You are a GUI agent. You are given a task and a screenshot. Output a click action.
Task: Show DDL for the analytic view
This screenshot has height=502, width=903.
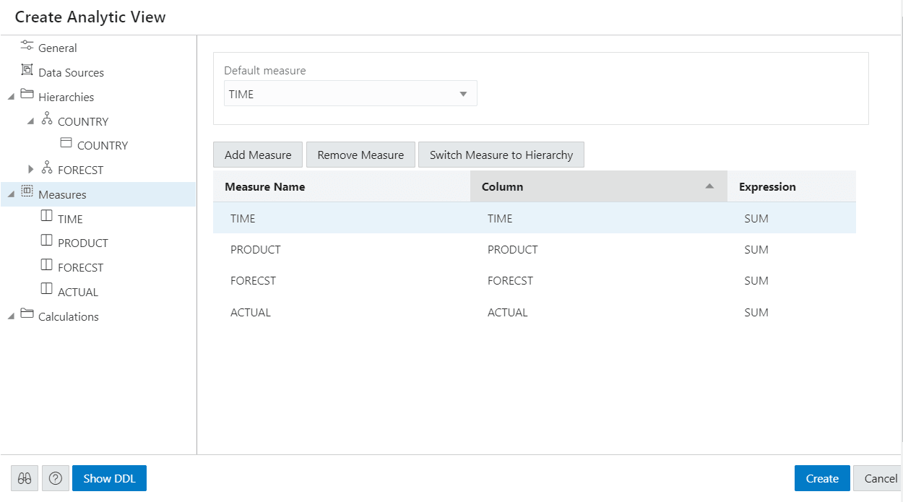coord(109,478)
